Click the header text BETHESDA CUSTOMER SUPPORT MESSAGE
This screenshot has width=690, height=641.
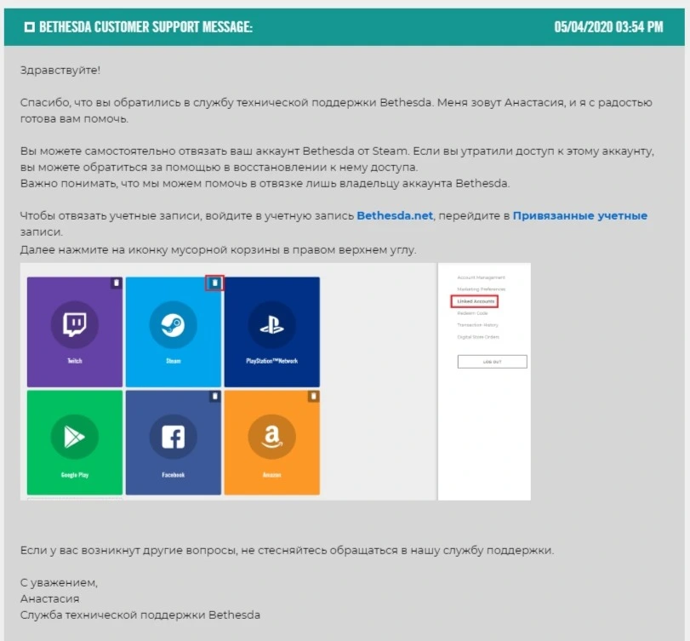click(145, 27)
